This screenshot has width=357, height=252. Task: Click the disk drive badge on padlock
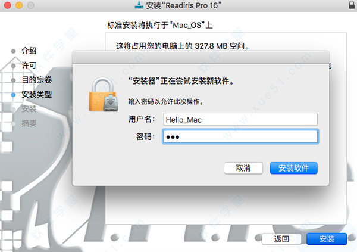(111, 103)
